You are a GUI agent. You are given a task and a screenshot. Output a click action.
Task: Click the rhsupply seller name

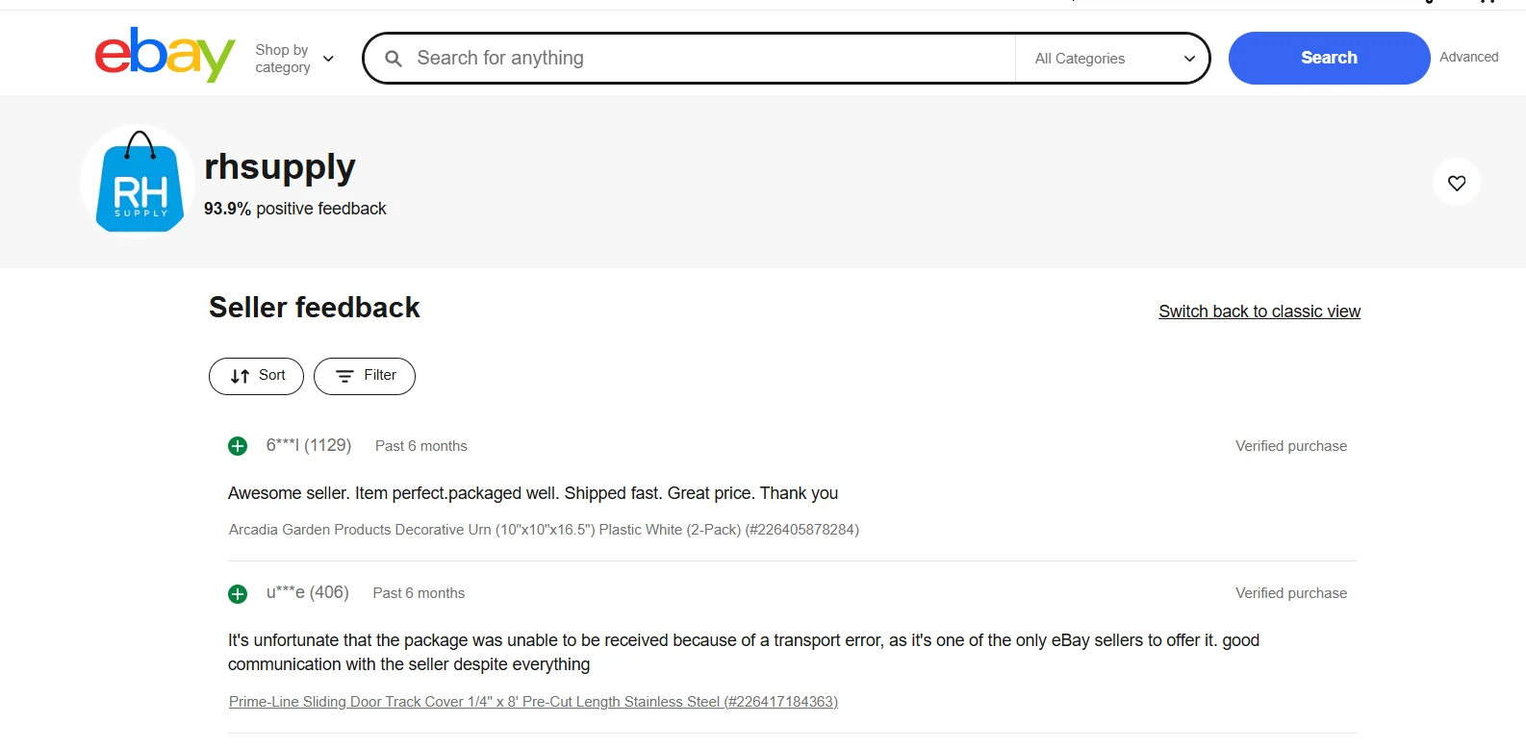click(x=280, y=167)
